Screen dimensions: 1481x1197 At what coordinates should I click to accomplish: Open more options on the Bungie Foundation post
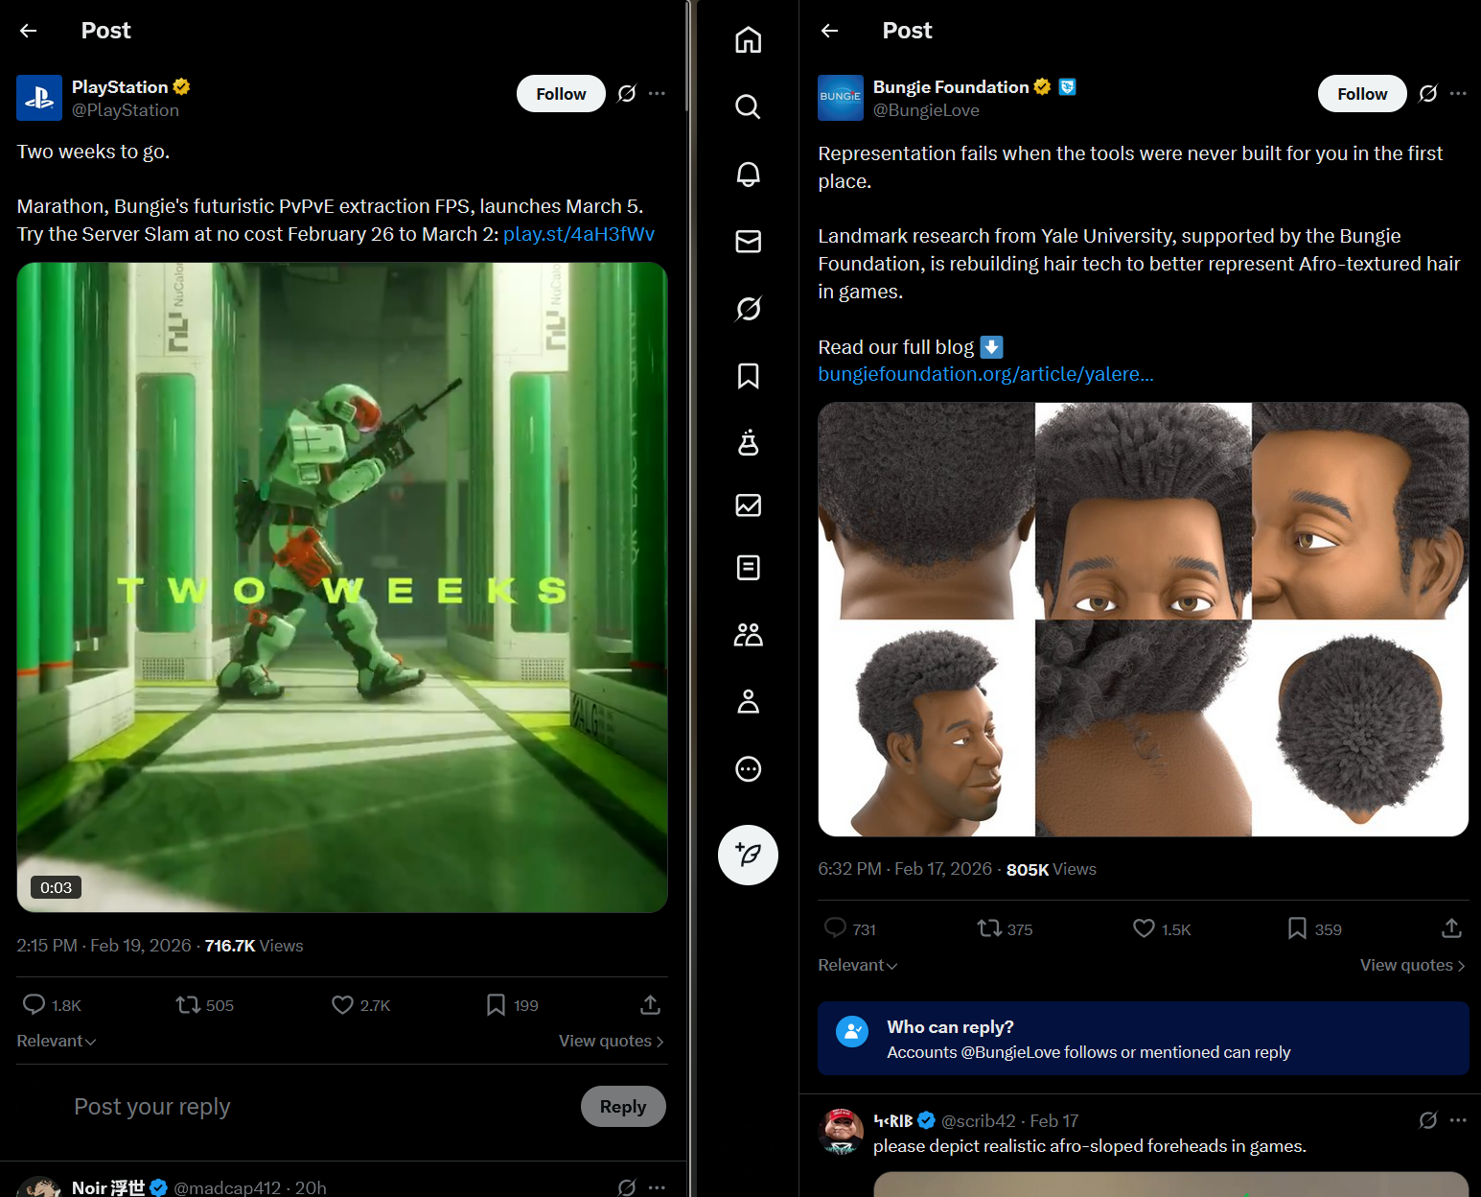(x=1458, y=93)
